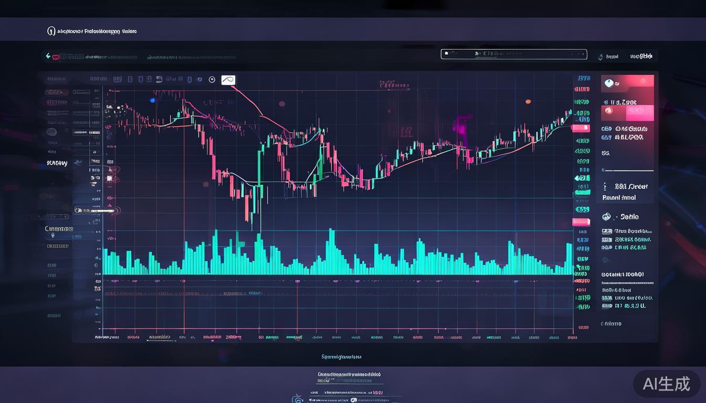Image resolution: width=706 pixels, height=403 pixels.
Task: Click the red tag icon beside back arrow
Action: coord(56,57)
